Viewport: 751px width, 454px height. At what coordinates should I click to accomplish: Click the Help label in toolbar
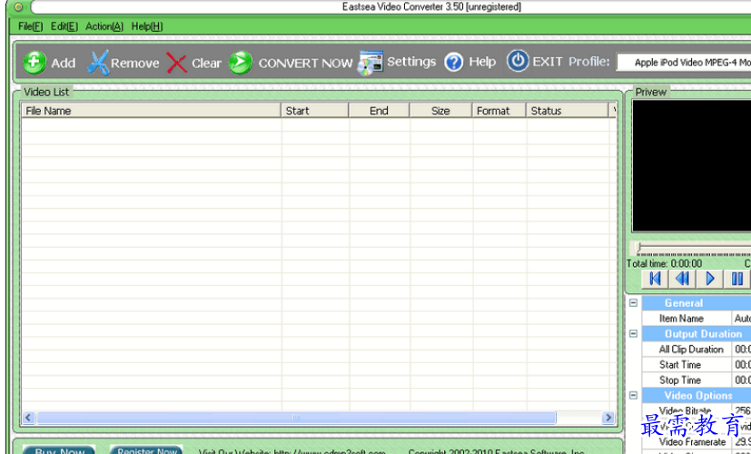coord(482,62)
